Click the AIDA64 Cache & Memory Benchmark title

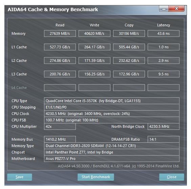click(53, 9)
